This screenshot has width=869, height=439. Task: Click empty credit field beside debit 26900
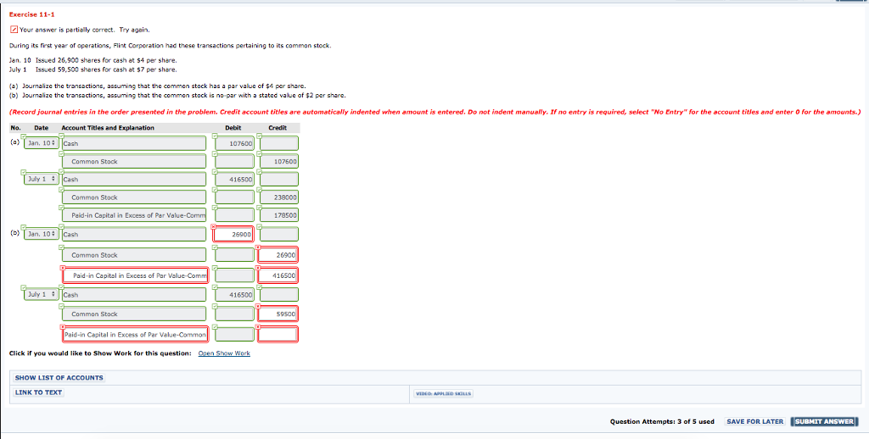tap(278, 234)
